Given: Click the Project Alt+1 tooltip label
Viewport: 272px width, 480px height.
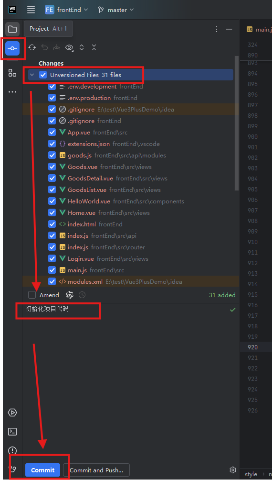Looking at the screenshot, I should click(x=48, y=29).
